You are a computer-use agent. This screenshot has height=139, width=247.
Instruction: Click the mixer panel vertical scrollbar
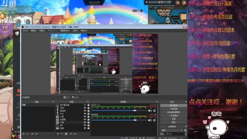point(158,119)
